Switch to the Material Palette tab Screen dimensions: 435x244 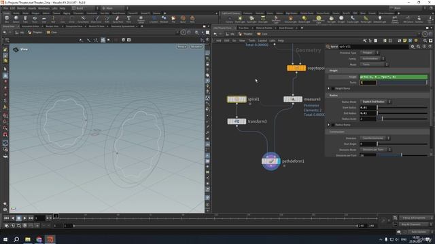tap(264, 28)
